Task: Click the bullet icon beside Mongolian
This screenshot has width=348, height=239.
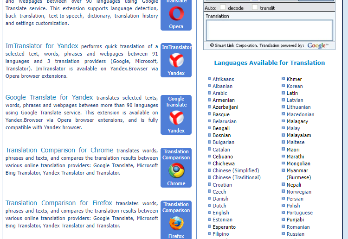Action: (283, 163)
